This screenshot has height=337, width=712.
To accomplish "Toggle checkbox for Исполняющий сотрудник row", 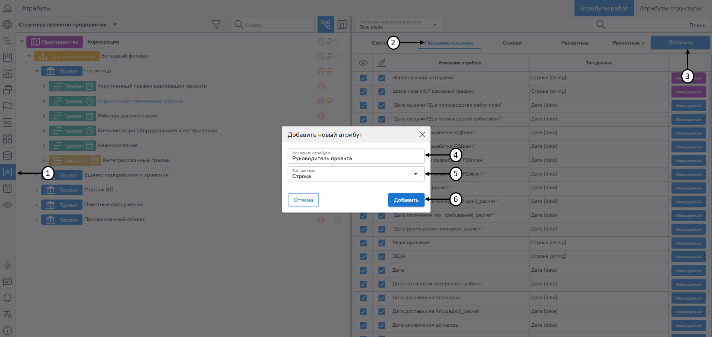I will [x=363, y=78].
